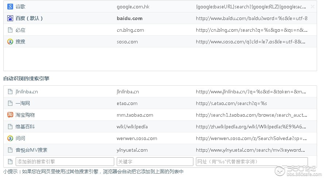The height and width of the screenshot is (178, 324).
Task: Click the www.yinyuetai.com/search URL cell
Action: click(251, 150)
